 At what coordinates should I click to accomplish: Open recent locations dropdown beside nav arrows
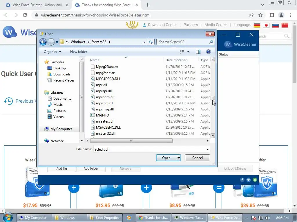click(57, 42)
